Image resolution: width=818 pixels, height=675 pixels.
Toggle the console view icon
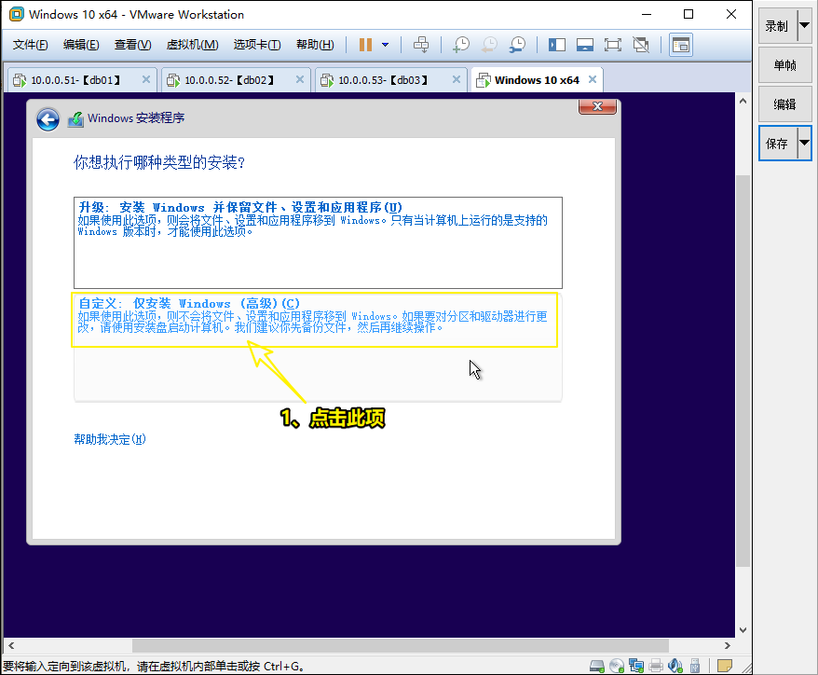click(x=681, y=45)
